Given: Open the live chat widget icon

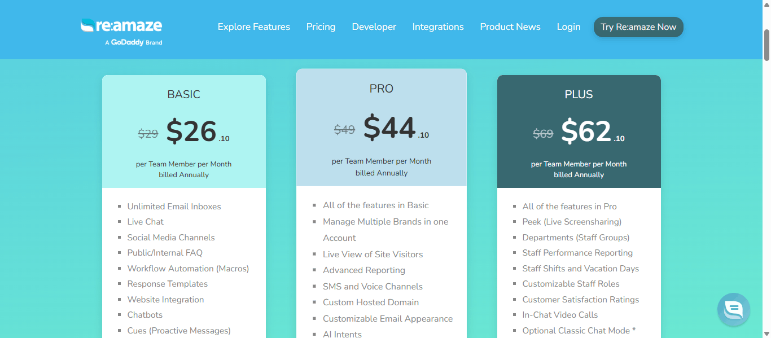Looking at the screenshot, I should [734, 309].
